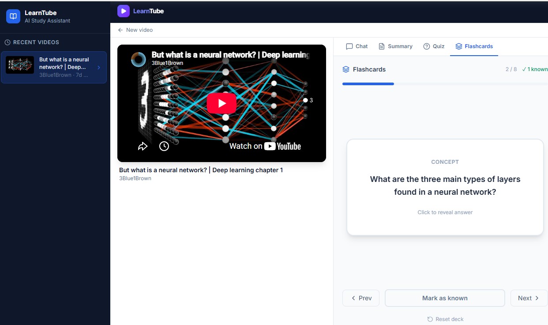The image size is (548, 325).
Task: Switch to the Summary tab
Action: [x=396, y=46]
